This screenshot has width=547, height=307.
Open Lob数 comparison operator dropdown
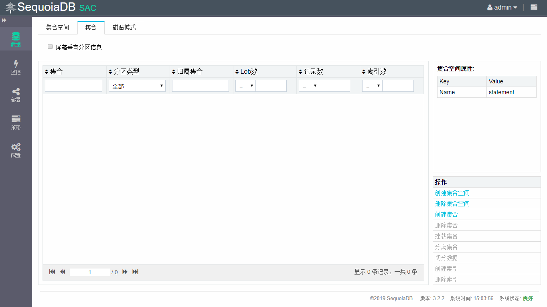point(245,86)
